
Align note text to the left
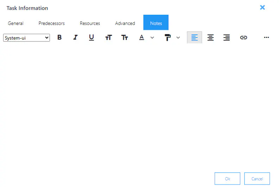tap(194, 38)
